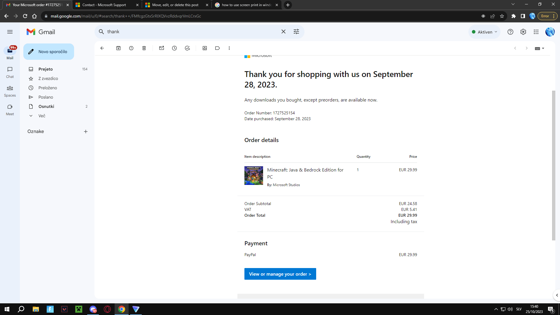
Task: Click the Delete email icon
Action: [144, 48]
